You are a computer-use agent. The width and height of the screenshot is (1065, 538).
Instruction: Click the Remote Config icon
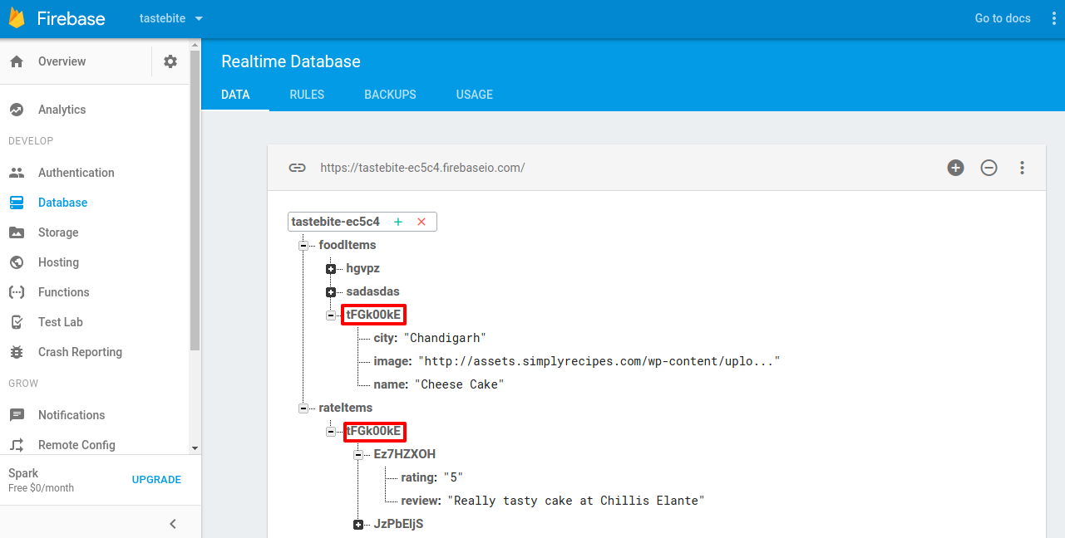(17, 445)
